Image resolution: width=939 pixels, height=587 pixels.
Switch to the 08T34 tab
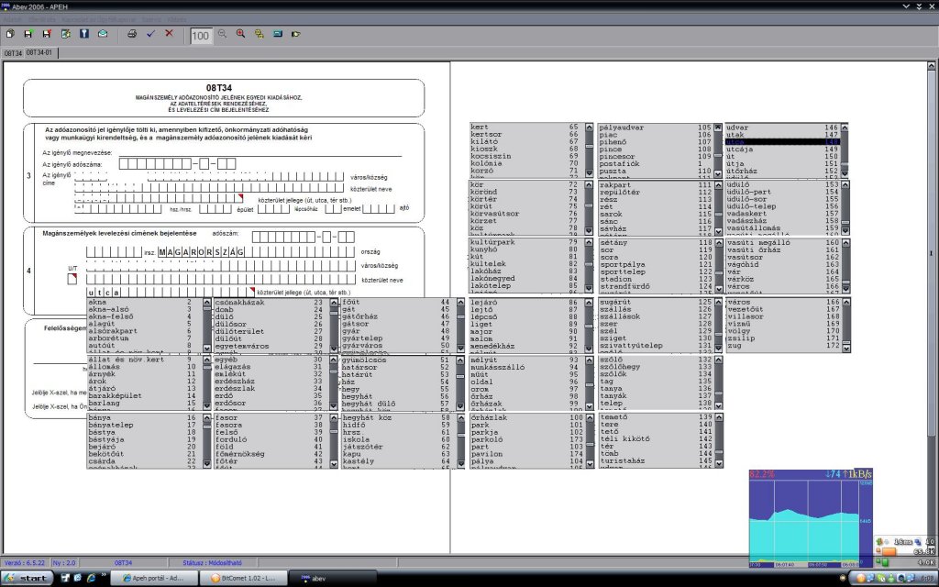[13, 53]
